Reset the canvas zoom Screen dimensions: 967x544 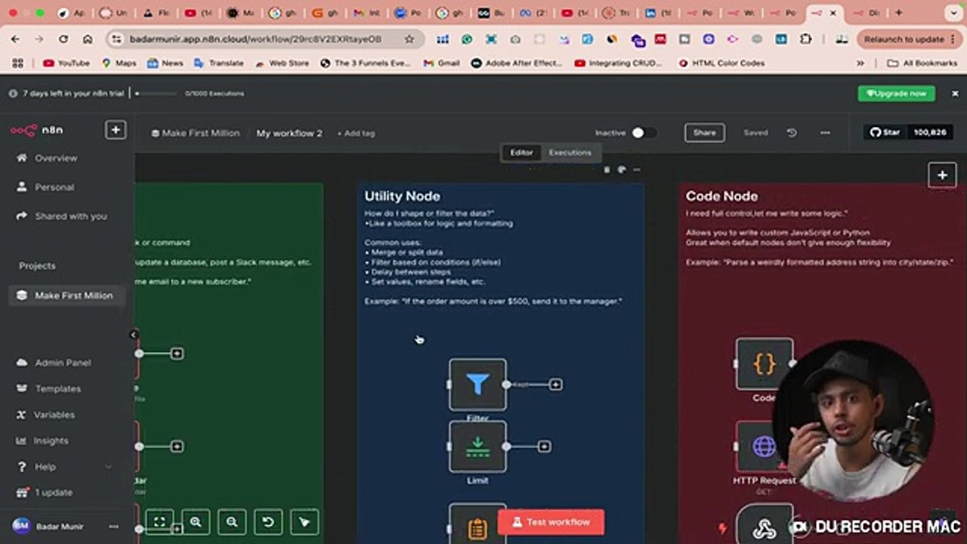coord(268,521)
